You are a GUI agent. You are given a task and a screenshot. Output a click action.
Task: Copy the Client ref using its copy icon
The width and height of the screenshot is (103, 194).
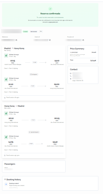click(x=50, y=40)
